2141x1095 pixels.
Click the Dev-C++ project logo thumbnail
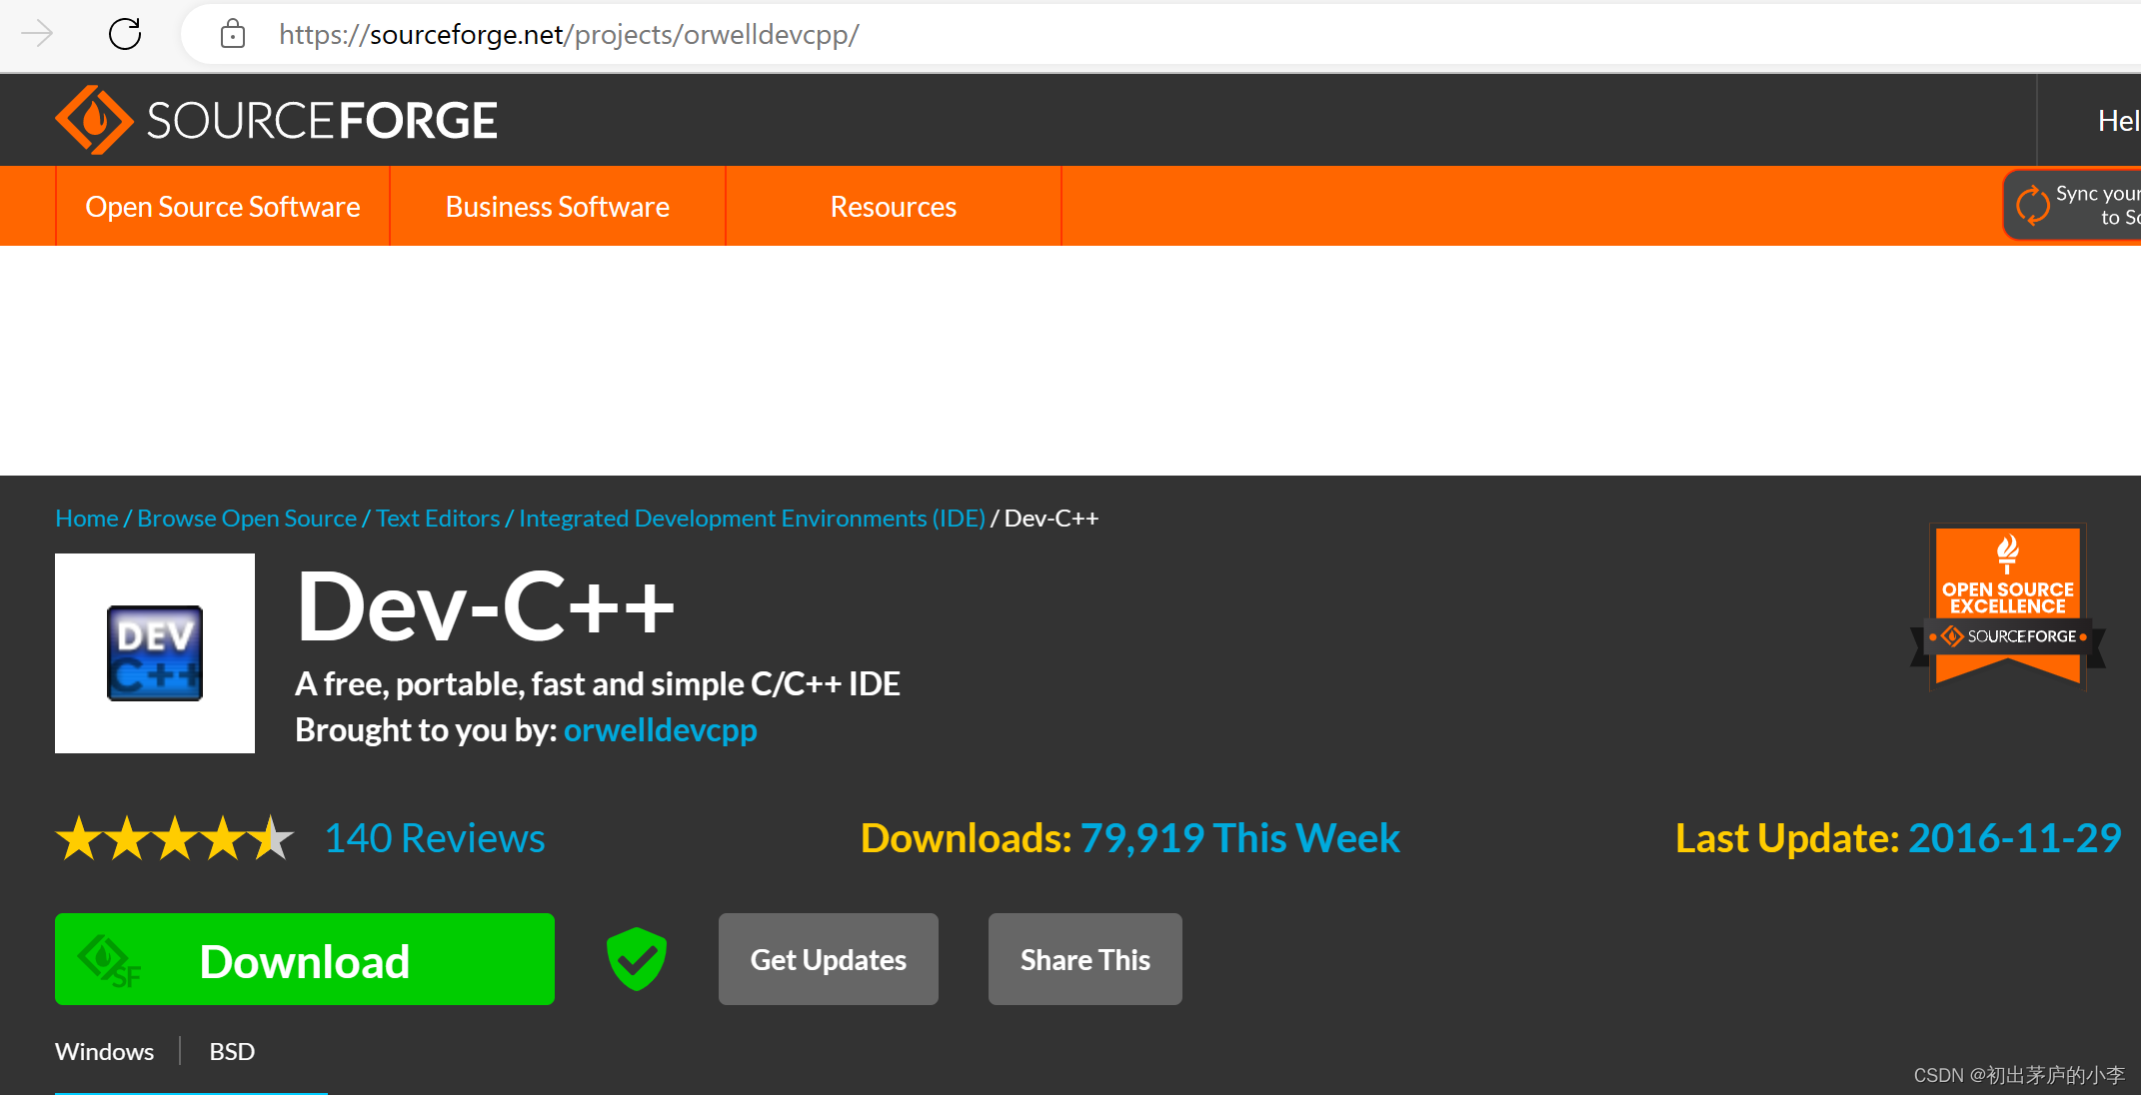(x=155, y=653)
